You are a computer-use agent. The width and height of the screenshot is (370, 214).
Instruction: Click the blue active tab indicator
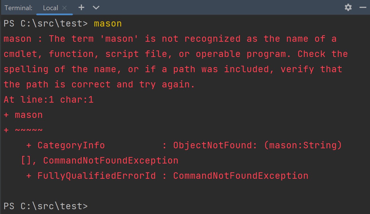click(54, 14)
